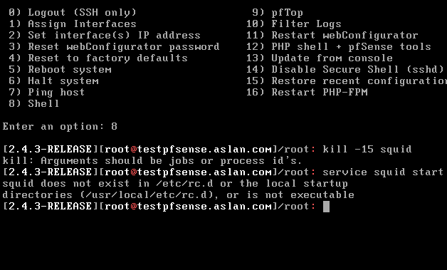Select the Reboot system entry
The height and width of the screenshot is (270, 447).
coord(60,70)
